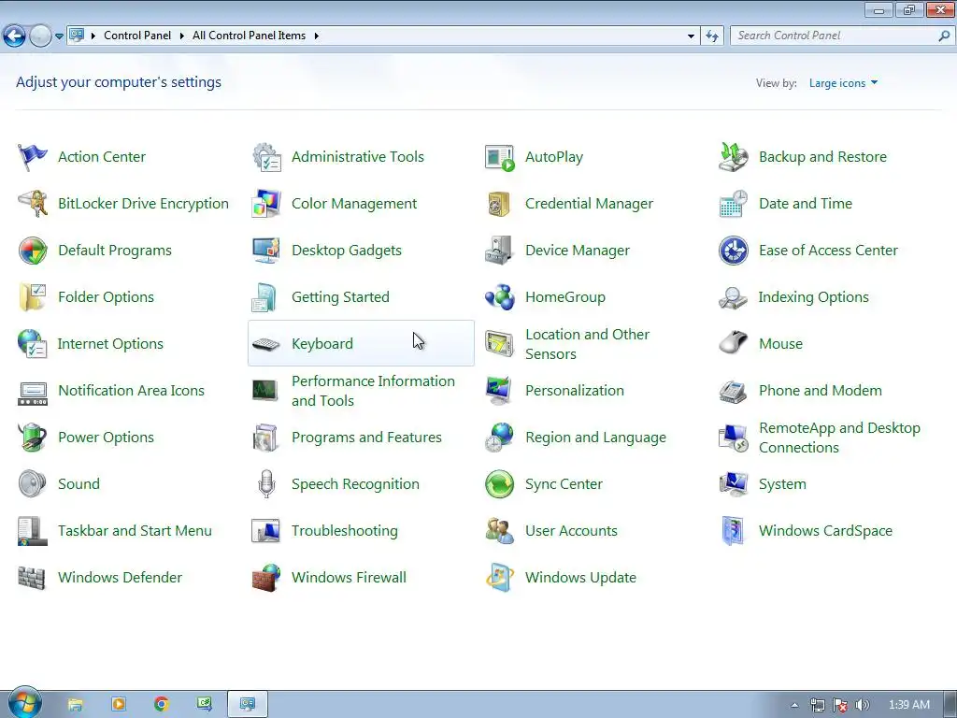This screenshot has width=957, height=718.
Task: Click the Credential Manager vault icon
Action: coord(500,203)
